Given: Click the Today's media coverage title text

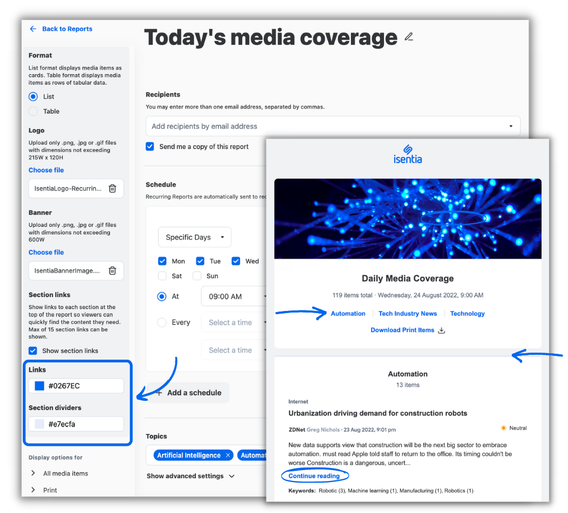Looking at the screenshot, I should click(x=271, y=37).
